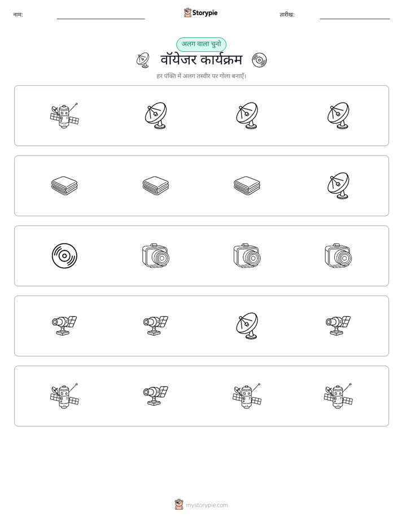Click the last space probe in the bottom row
Viewport: 403px width, 521px height.
coord(338,396)
